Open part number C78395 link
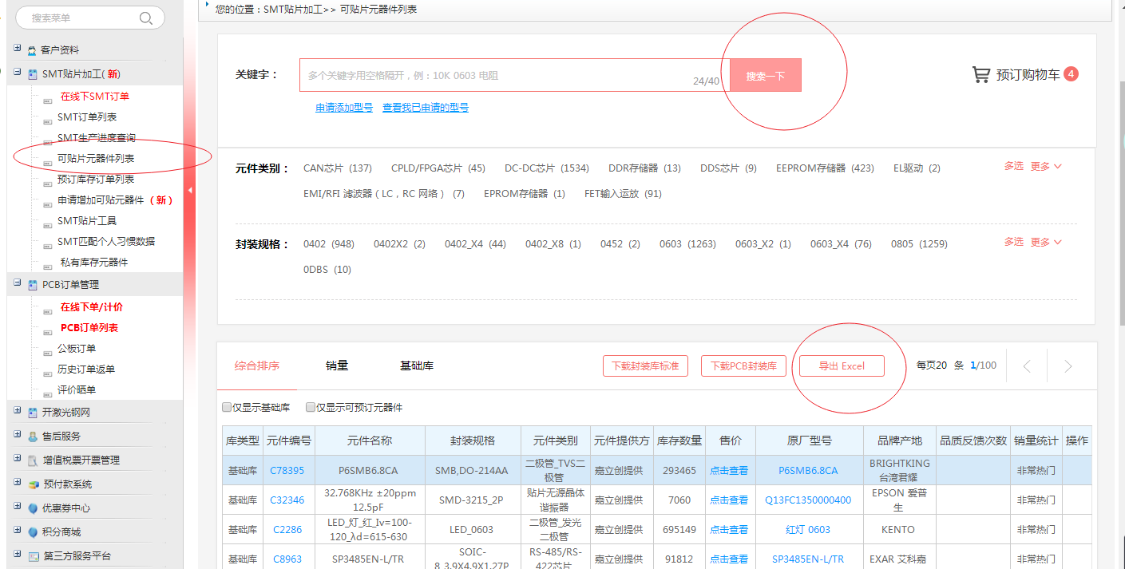This screenshot has height=569, width=1125. 287,471
